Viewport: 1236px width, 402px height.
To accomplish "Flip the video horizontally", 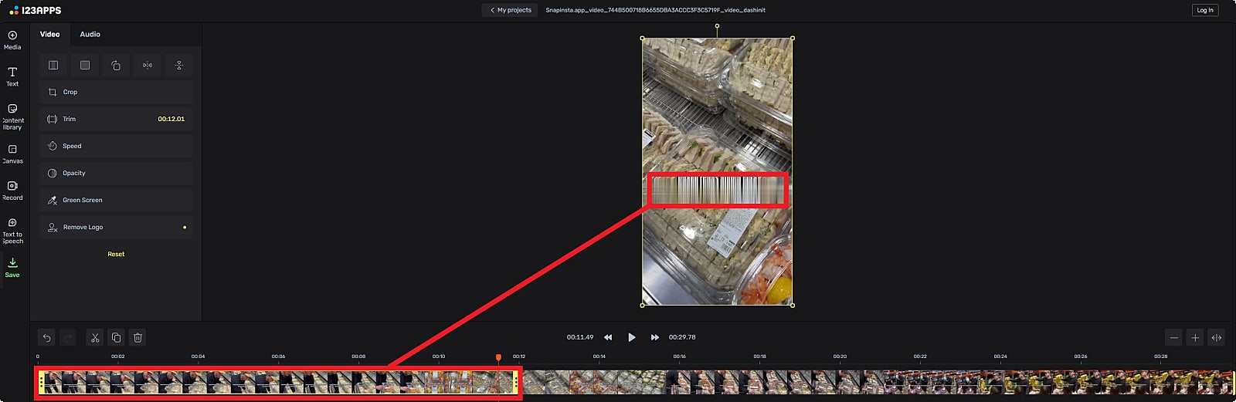I will pos(148,66).
